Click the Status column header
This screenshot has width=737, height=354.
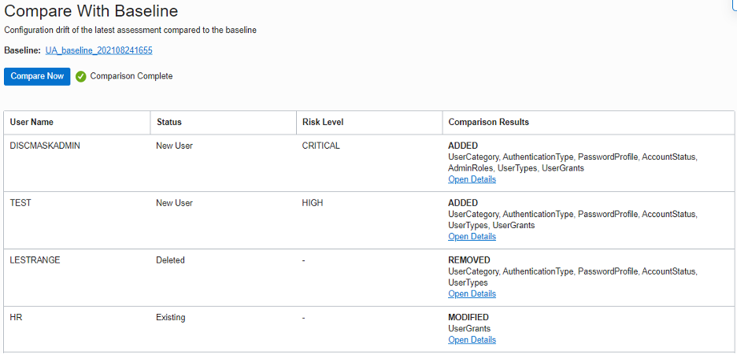(x=169, y=122)
